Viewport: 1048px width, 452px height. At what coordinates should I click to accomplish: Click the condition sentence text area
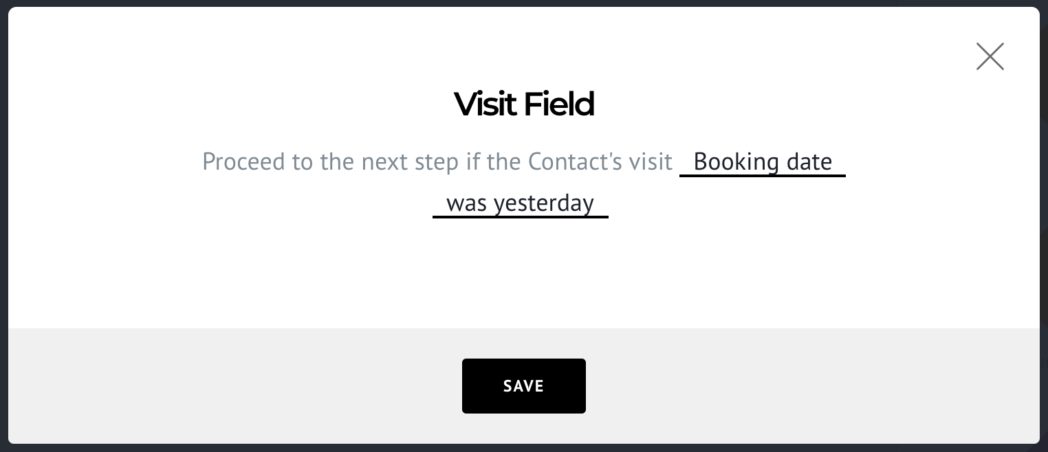pos(437,162)
